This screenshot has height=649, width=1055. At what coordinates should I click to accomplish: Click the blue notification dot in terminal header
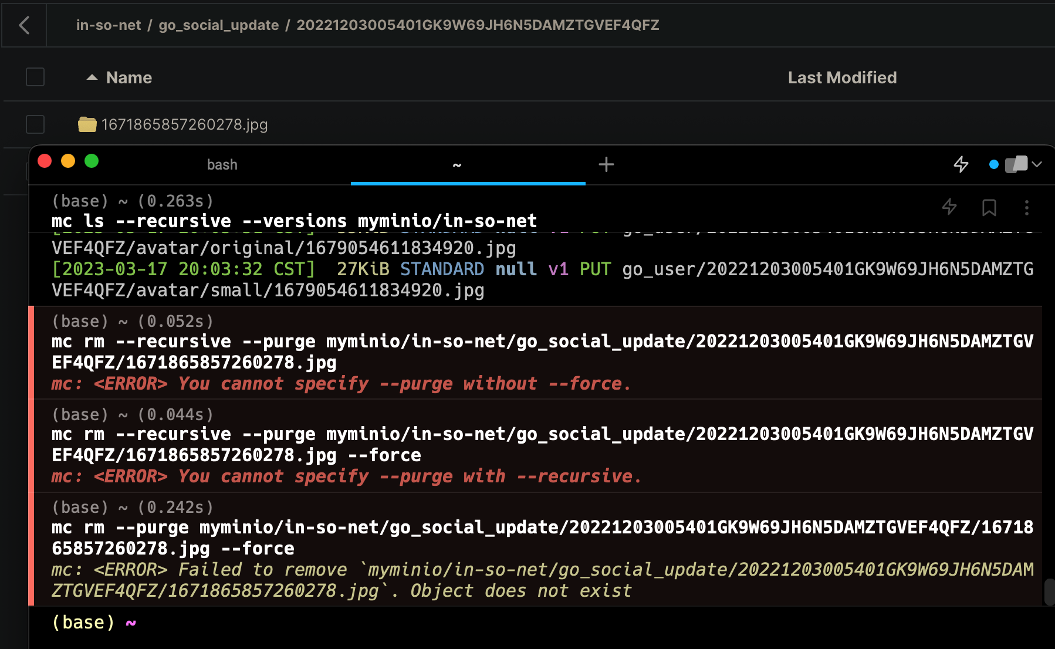pos(994,165)
